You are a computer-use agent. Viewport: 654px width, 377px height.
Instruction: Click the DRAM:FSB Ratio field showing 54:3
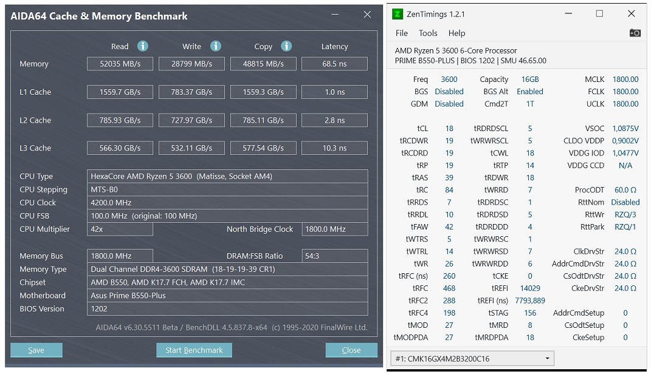coord(333,256)
